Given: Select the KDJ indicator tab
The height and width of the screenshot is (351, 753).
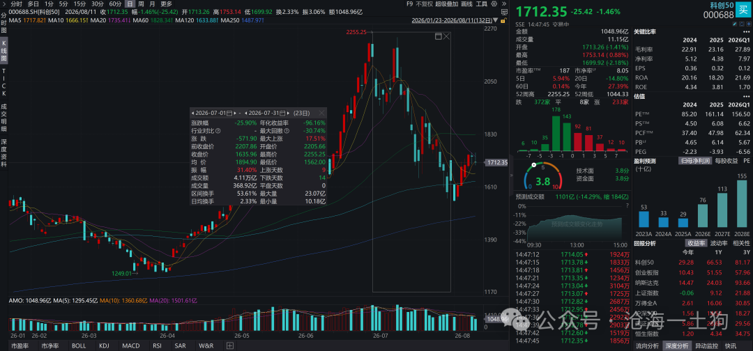Looking at the screenshot, I should (104, 345).
